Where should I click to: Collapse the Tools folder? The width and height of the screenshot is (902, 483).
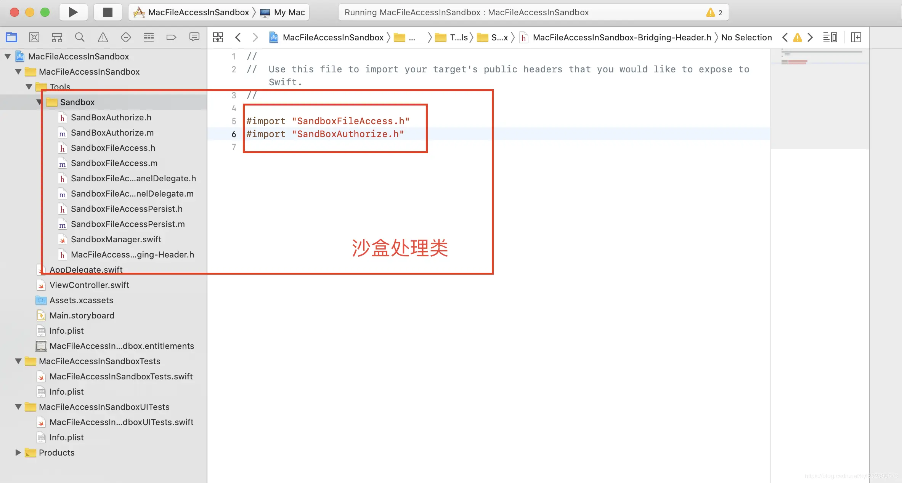click(x=29, y=87)
